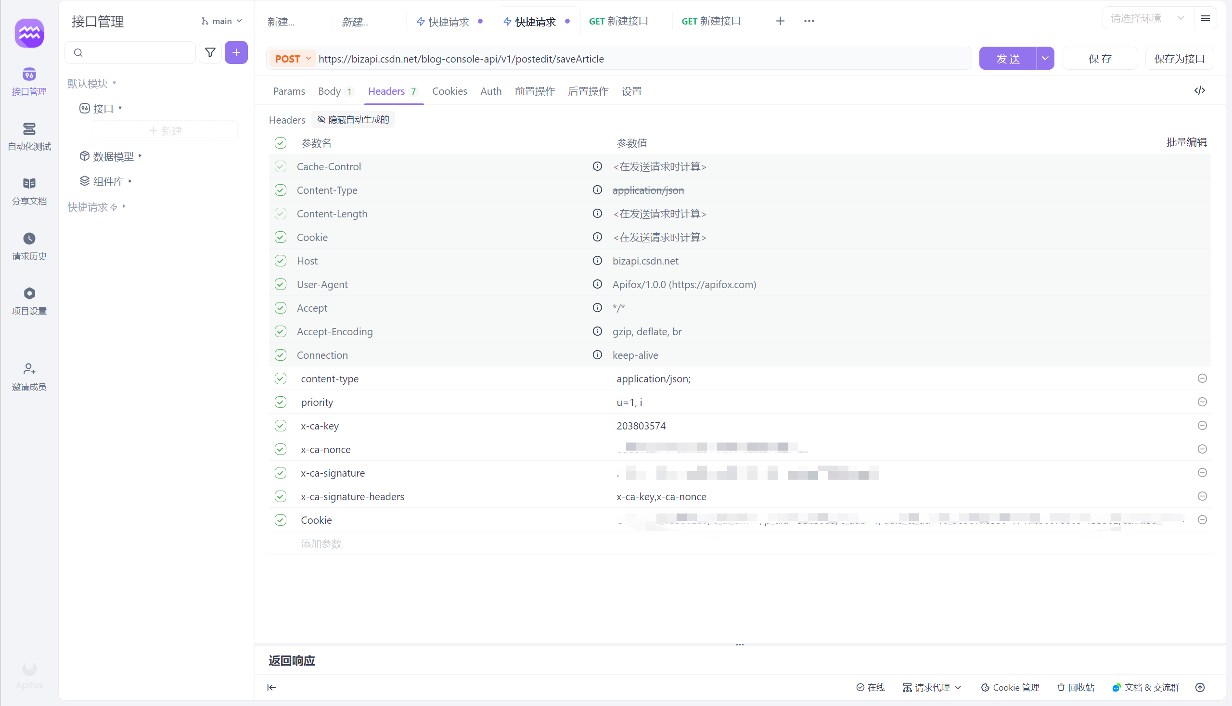Viewport: 1232px width, 706px height.
Task: Open 回收站 from the bottom bar
Action: click(x=1075, y=687)
